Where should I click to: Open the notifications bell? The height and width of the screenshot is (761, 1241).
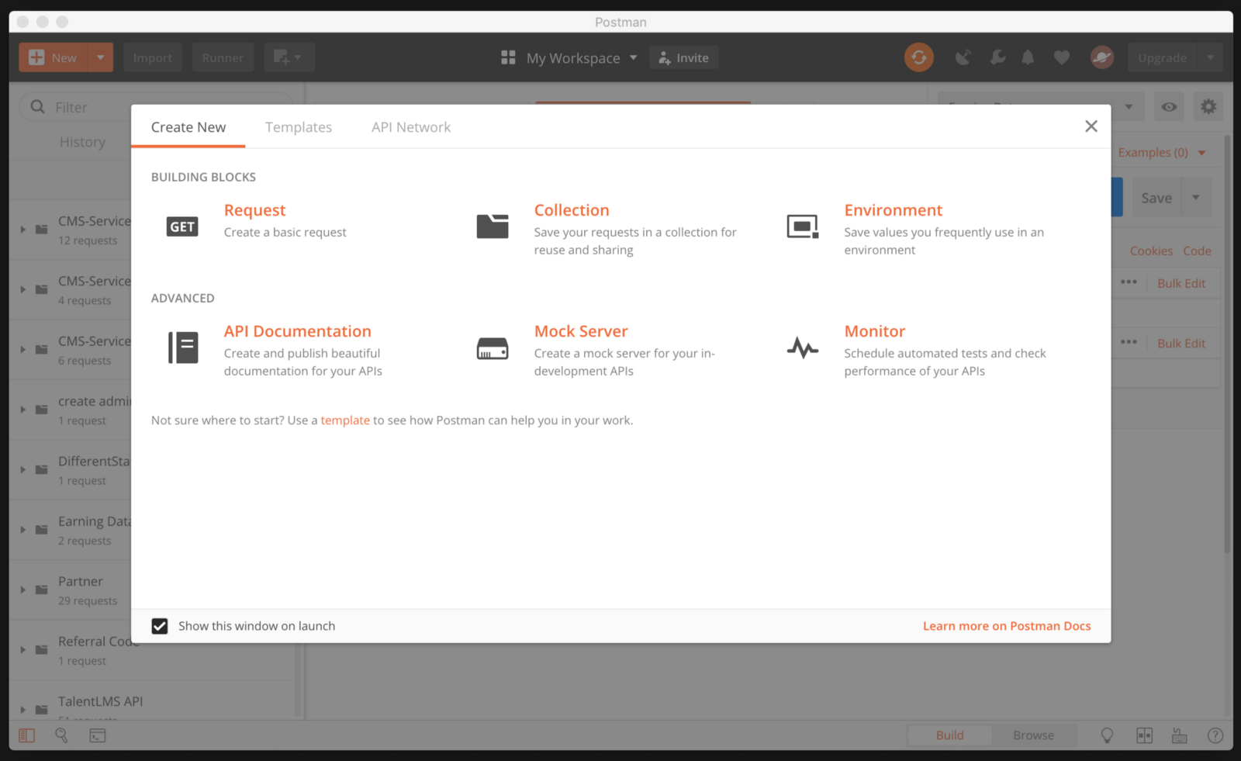tap(1028, 57)
